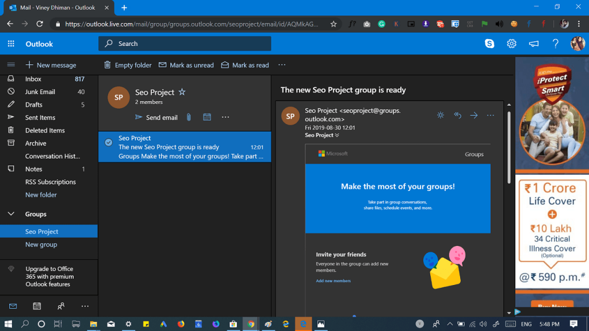589x331 pixels.
Task: Bookmark this page with the star
Action: 333,24
